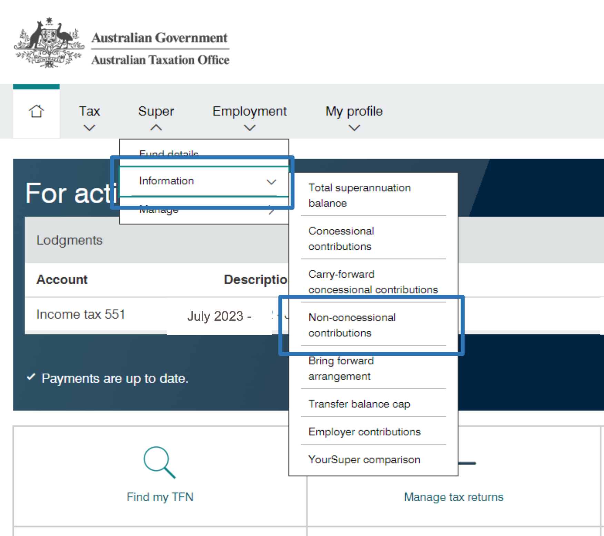
Task: Open Transfer balance cap page
Action: (359, 404)
